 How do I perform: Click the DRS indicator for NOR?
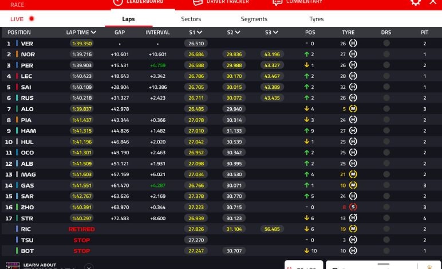coord(386,54)
